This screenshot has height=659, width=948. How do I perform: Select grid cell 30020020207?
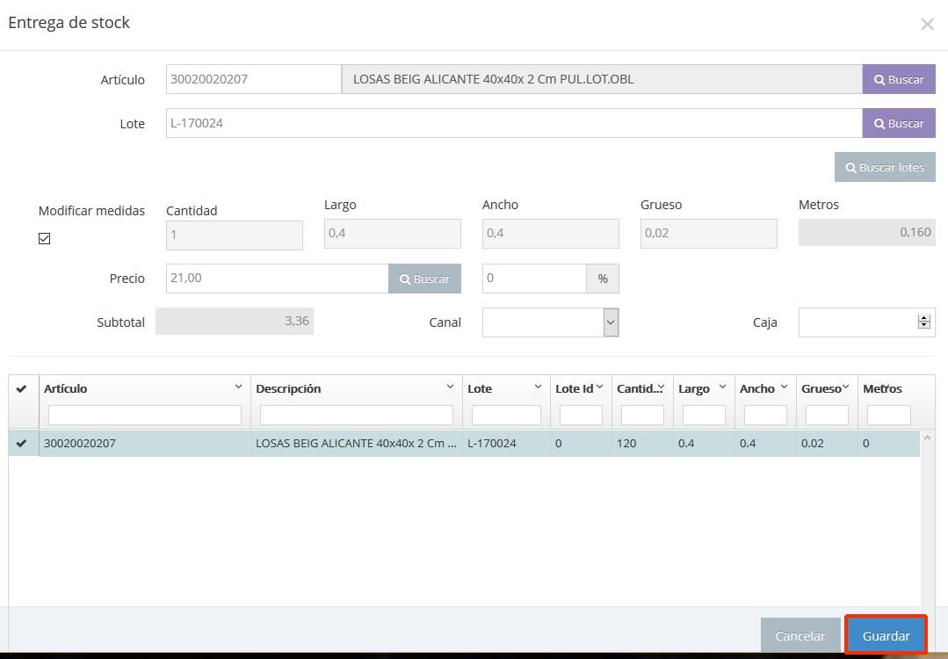point(144,443)
